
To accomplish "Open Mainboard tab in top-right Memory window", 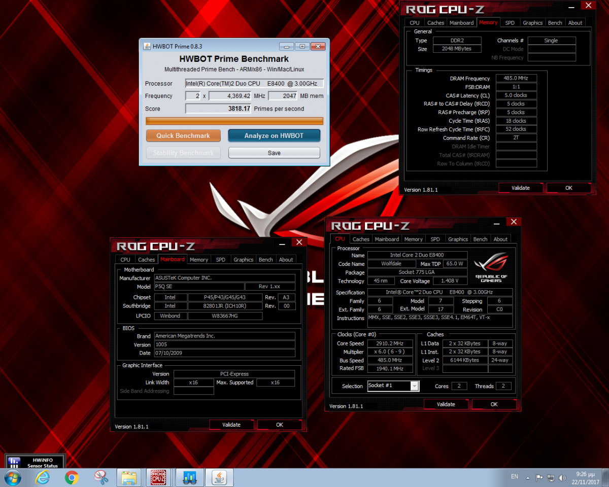I will click(x=462, y=23).
